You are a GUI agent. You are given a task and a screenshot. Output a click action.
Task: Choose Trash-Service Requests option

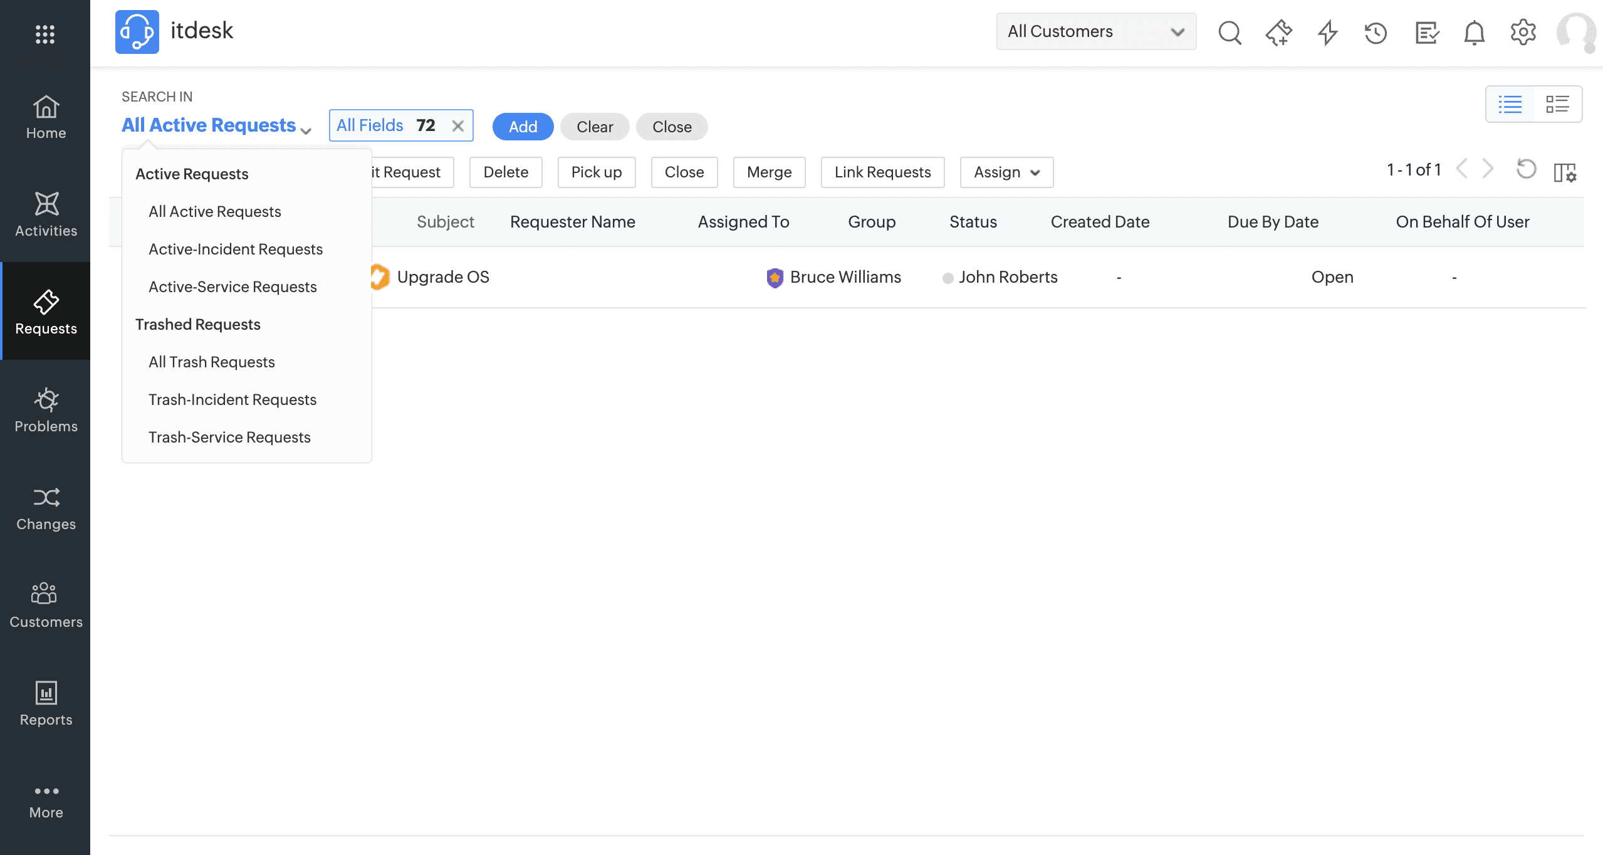pos(229,438)
